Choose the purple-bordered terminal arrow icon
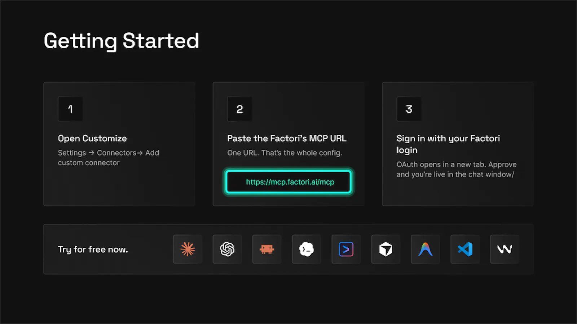Image resolution: width=577 pixels, height=324 pixels. pos(346,249)
